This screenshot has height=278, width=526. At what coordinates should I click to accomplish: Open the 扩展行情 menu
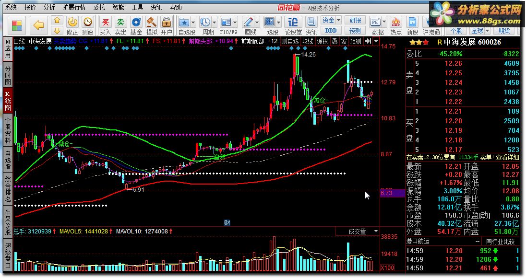74,7
